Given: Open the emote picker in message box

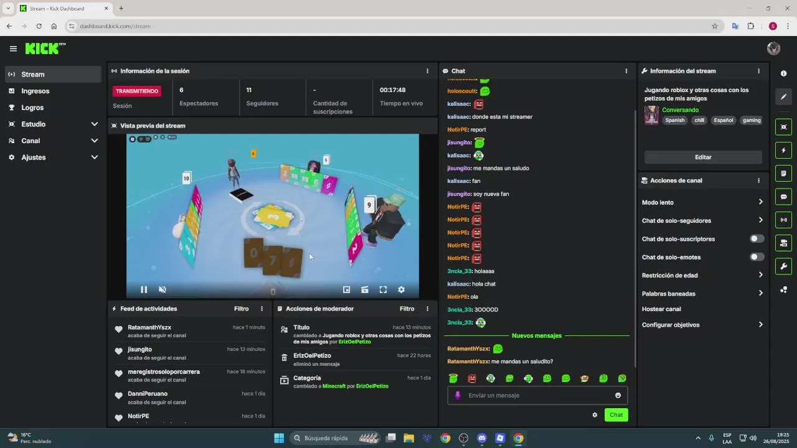Looking at the screenshot, I should click(x=618, y=395).
